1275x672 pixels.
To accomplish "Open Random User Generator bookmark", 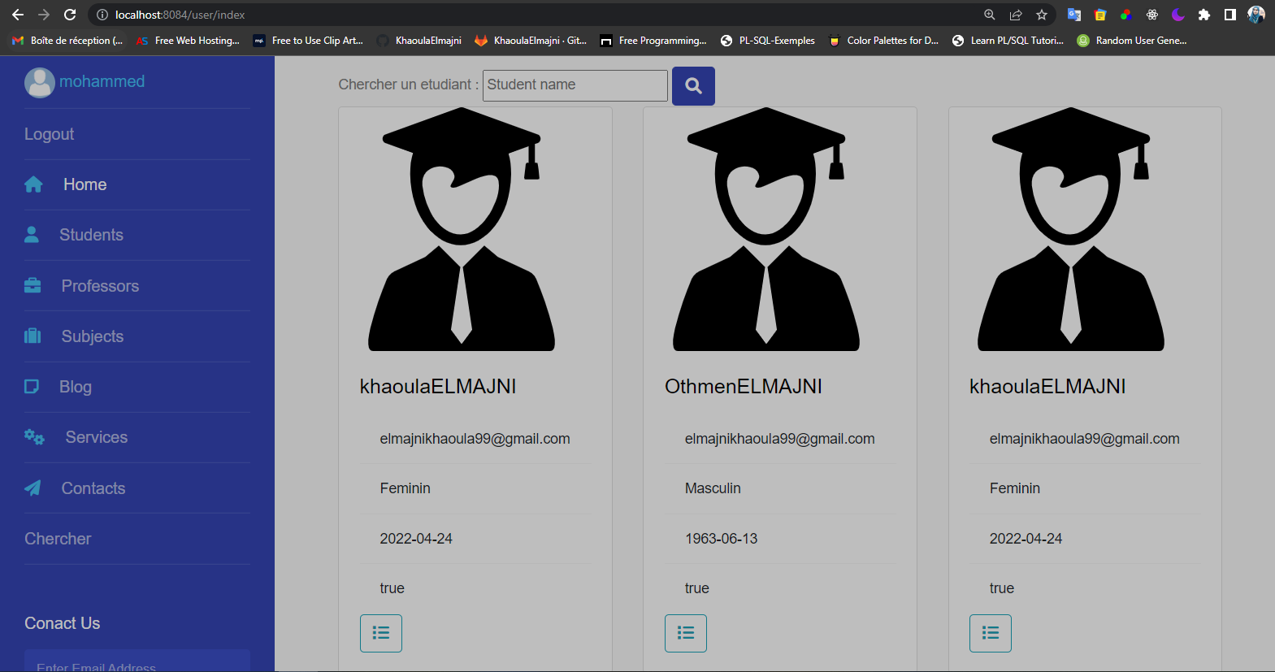I will click(x=1132, y=41).
